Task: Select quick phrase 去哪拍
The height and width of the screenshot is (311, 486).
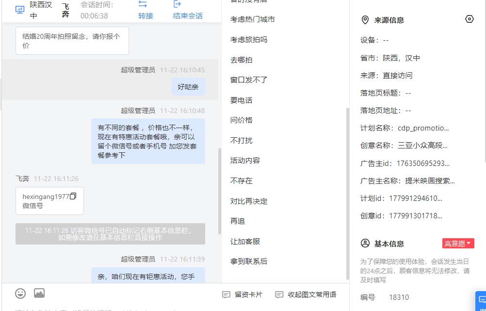Action: pyautogui.click(x=241, y=60)
